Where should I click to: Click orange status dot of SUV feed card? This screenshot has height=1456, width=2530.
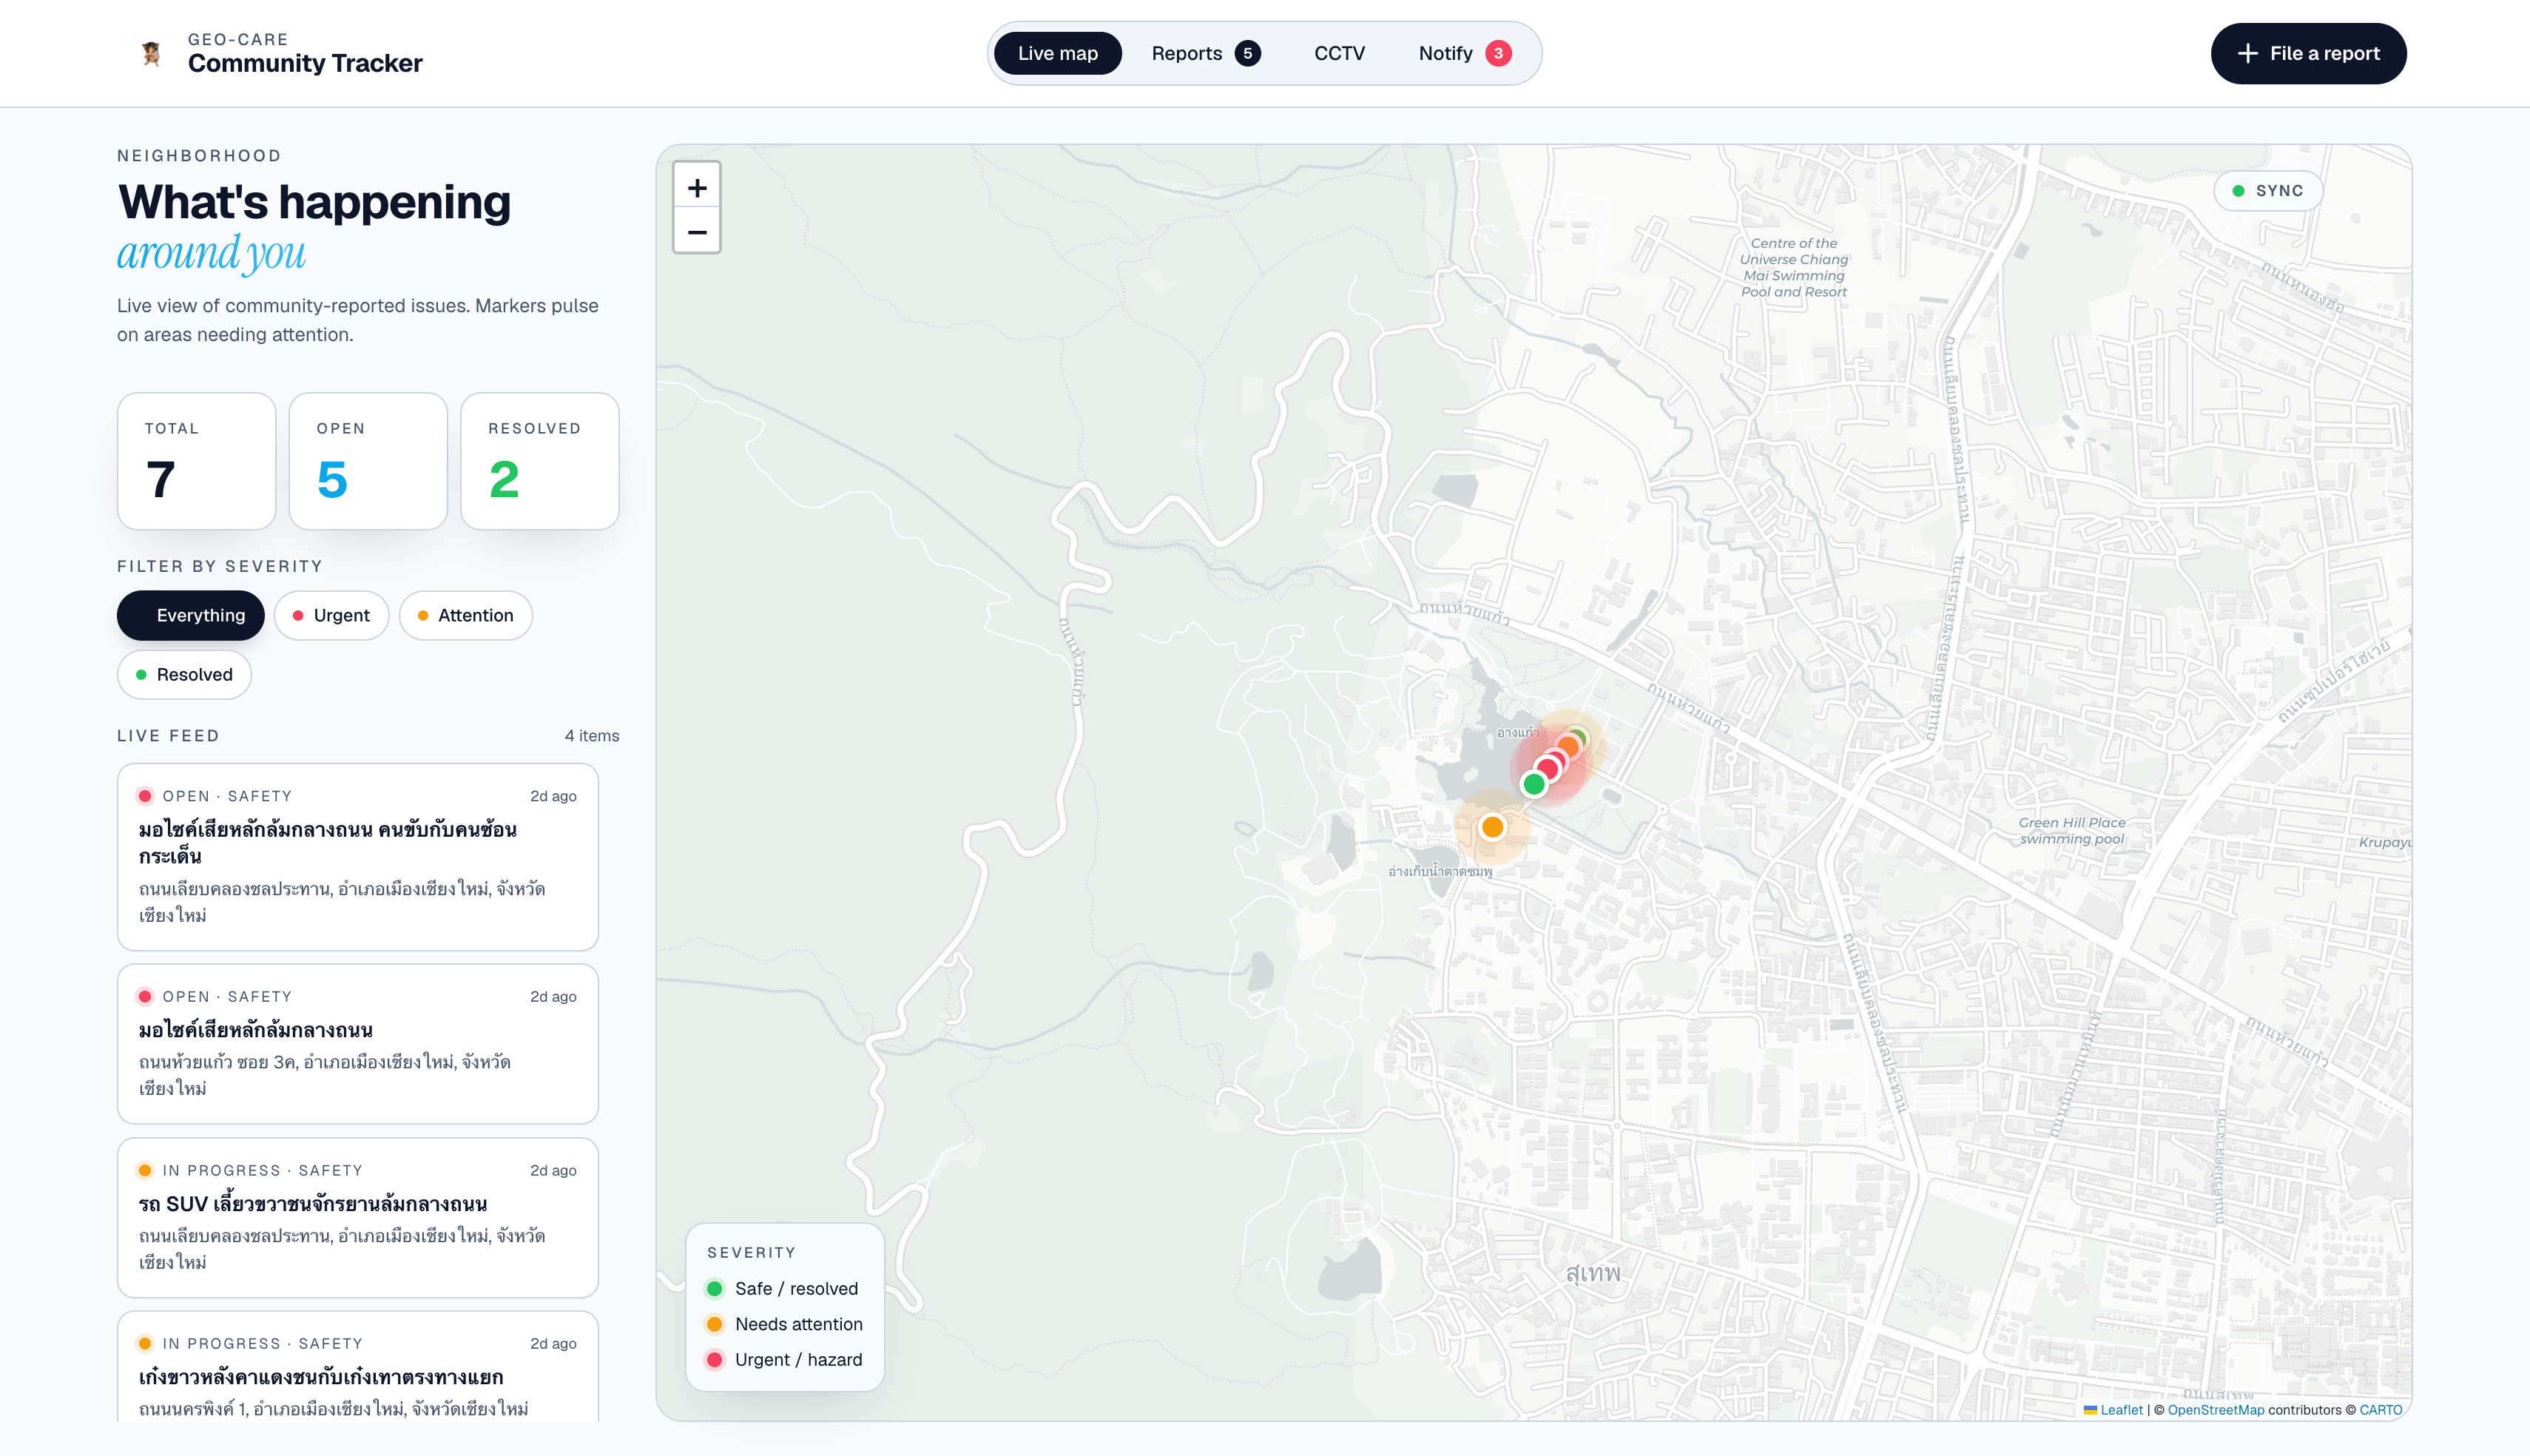145,1170
